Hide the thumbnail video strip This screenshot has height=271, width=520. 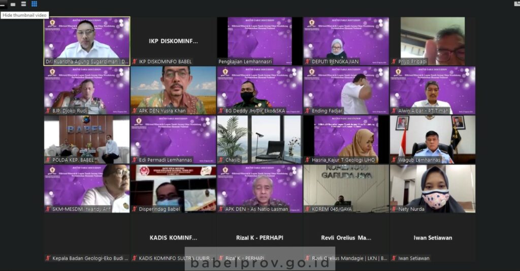(3, 4)
